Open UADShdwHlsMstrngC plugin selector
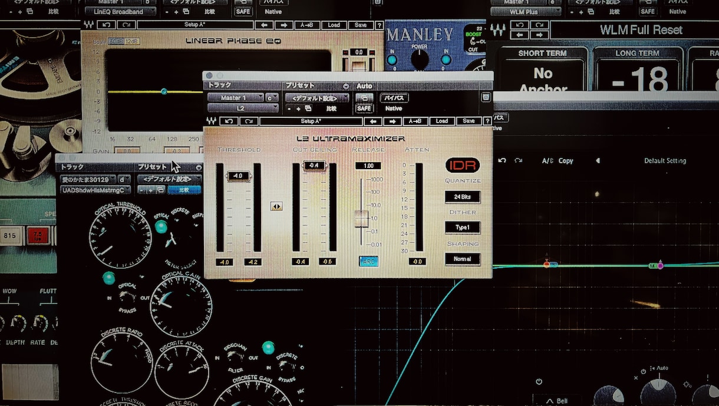 pyautogui.click(x=96, y=190)
